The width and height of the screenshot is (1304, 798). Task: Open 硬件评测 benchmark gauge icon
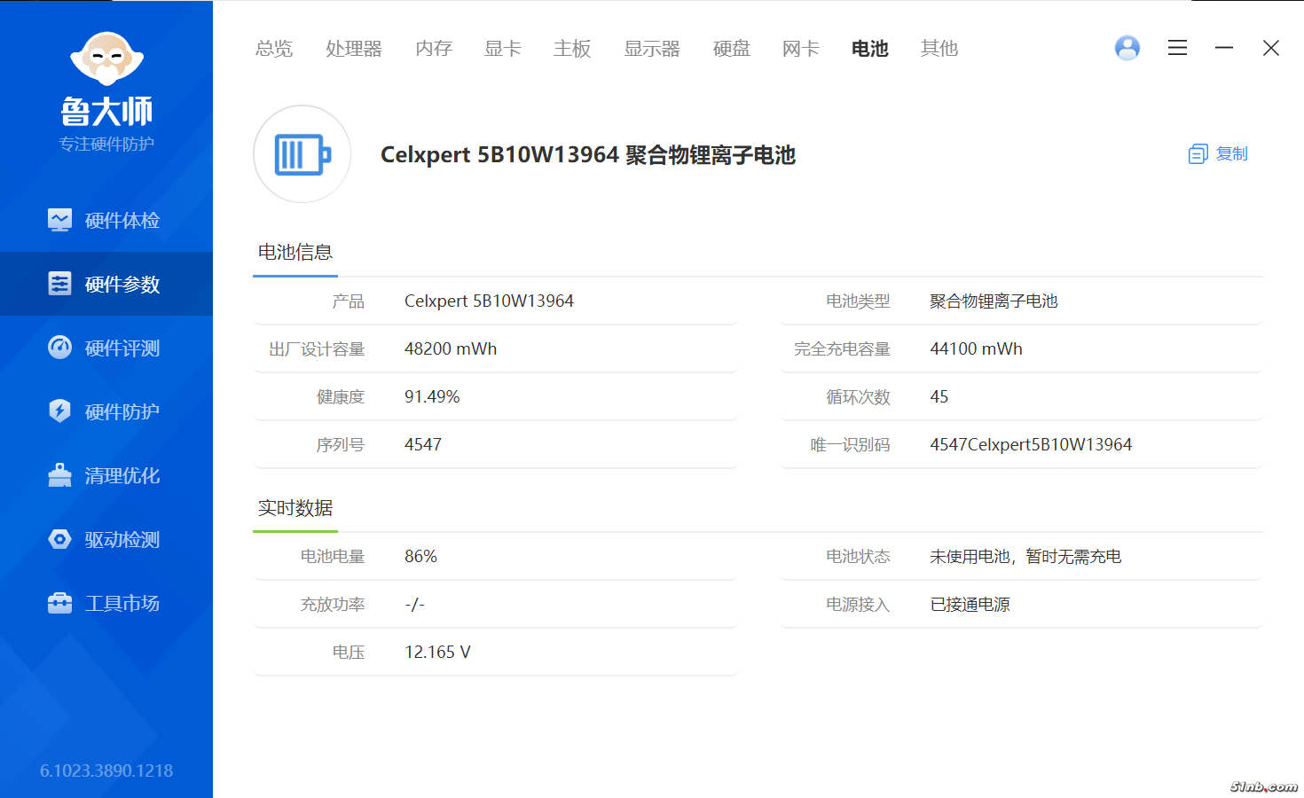59,348
